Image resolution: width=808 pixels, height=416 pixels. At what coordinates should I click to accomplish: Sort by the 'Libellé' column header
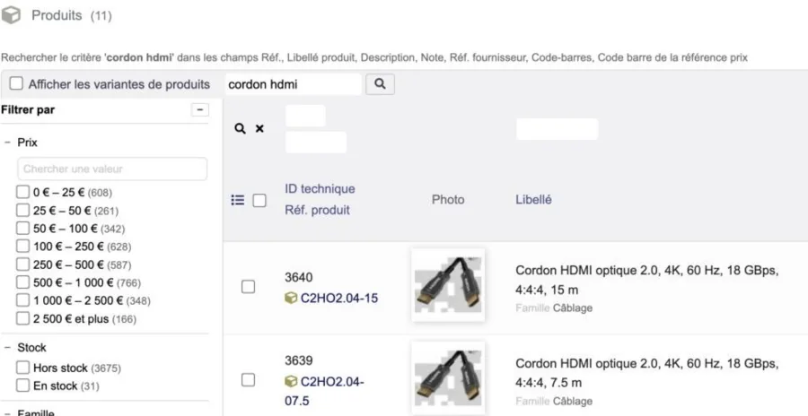(533, 200)
